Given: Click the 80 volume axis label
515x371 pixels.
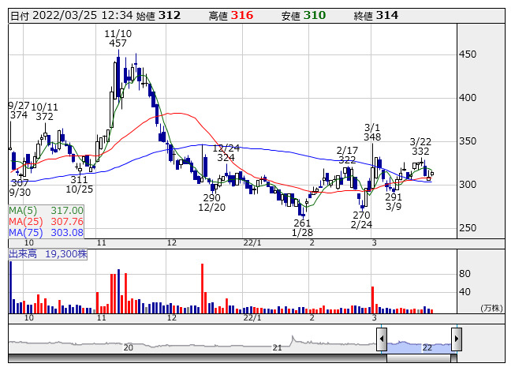Looking at the screenshot, I should pos(465,273).
